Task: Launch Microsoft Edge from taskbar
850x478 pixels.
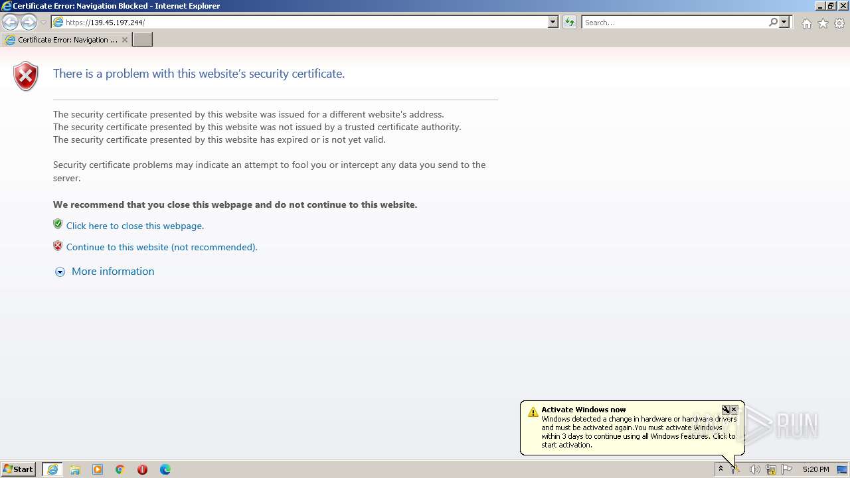Action: (165, 469)
